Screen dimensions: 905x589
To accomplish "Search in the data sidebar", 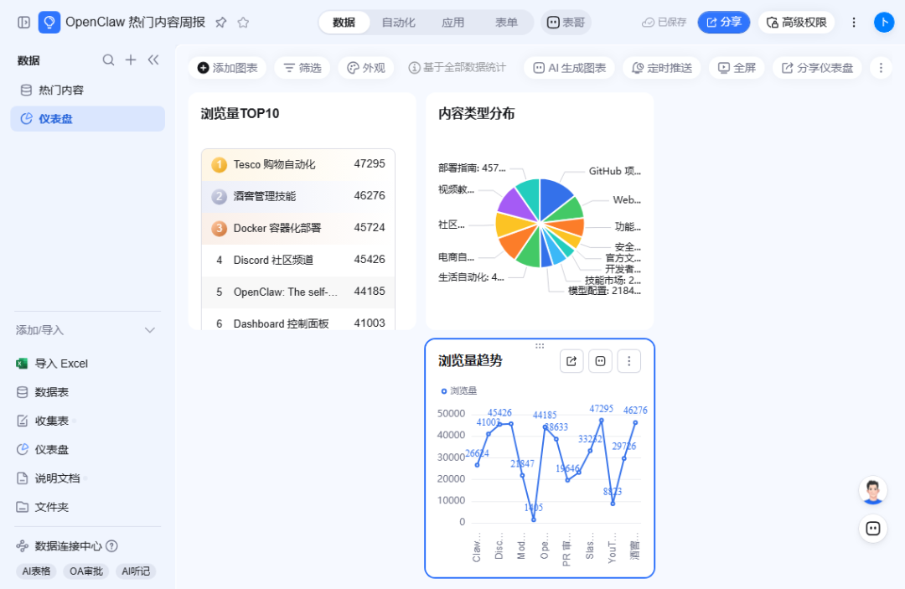I will tap(108, 60).
